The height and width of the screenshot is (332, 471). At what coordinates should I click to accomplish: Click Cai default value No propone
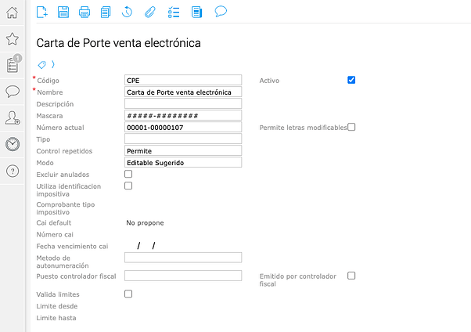[x=145, y=223]
